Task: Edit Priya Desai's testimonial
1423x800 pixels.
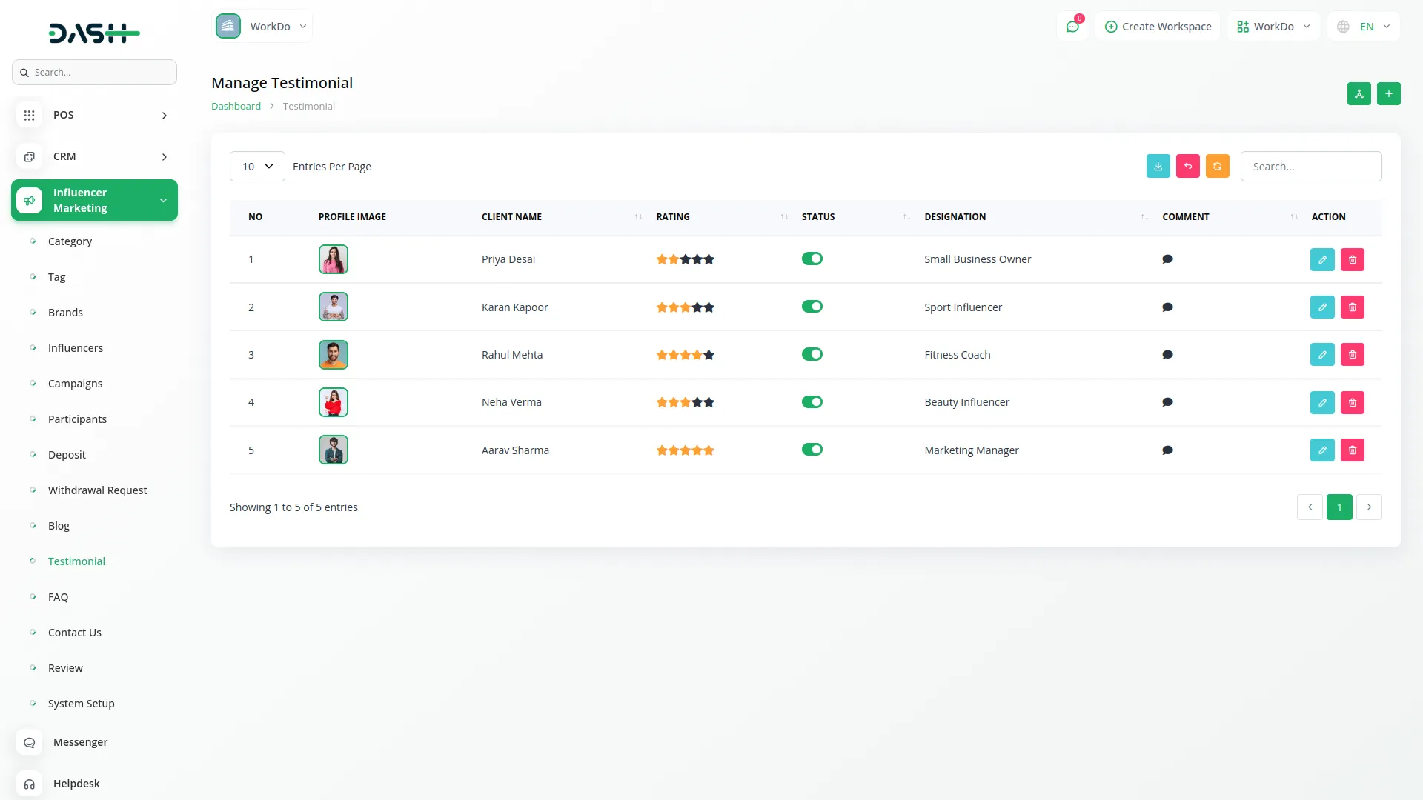Action: (1321, 260)
